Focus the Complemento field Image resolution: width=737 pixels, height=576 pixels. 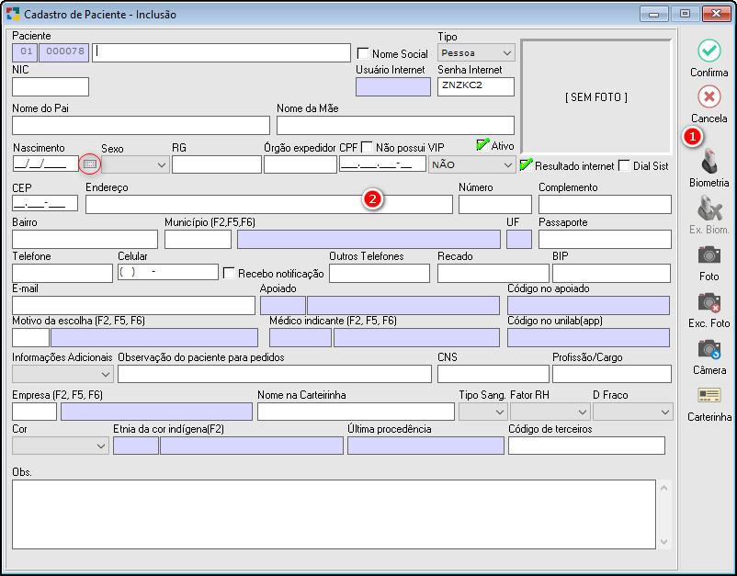605,204
